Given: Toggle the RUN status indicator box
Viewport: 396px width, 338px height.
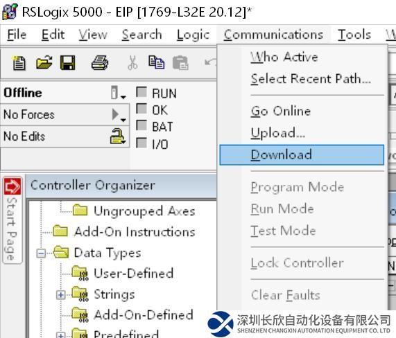Looking at the screenshot, I should point(141,92).
